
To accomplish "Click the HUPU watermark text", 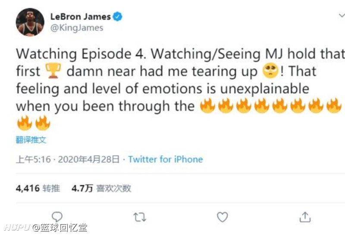I will [x=17, y=227].
